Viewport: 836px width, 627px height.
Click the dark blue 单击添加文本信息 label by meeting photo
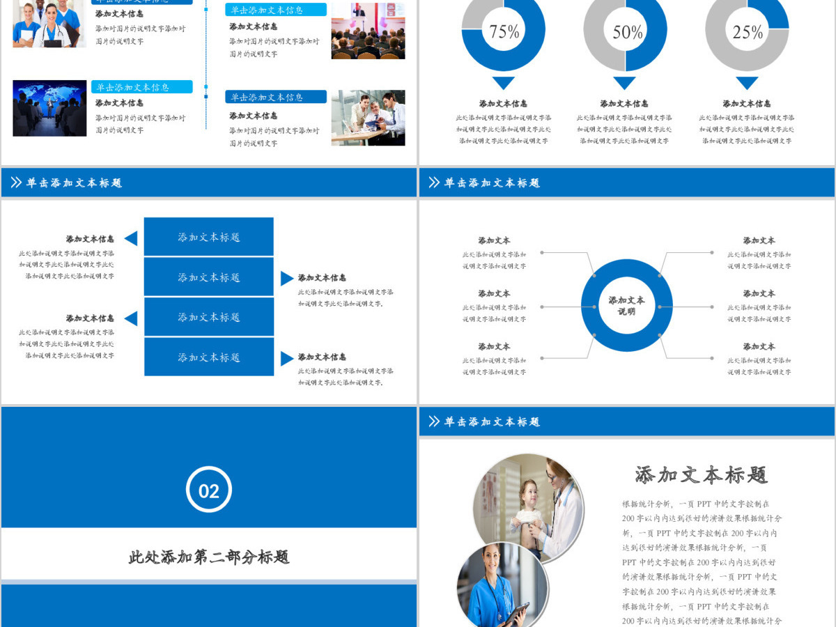[276, 97]
